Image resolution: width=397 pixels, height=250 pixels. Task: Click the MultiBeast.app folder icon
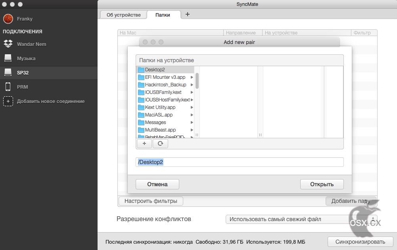(x=141, y=130)
